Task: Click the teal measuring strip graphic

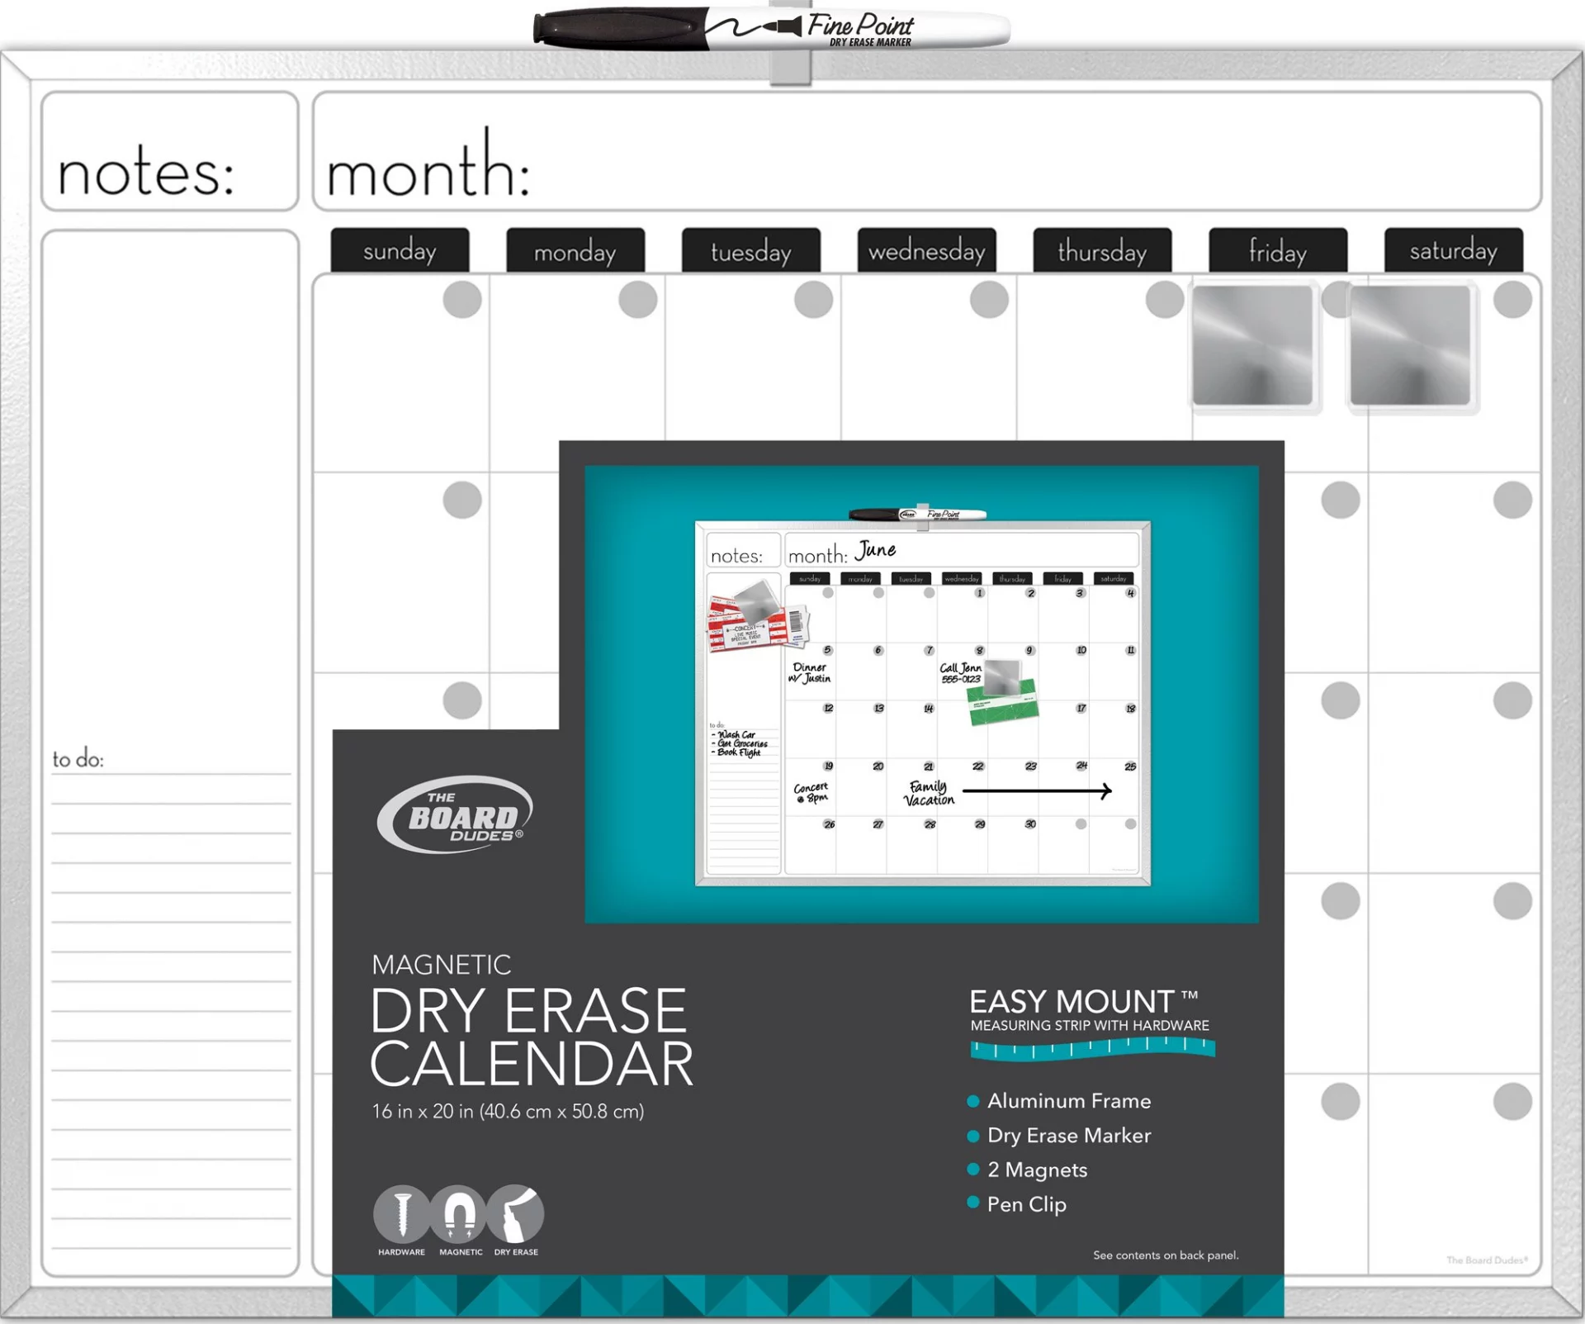Action: point(1092,1049)
